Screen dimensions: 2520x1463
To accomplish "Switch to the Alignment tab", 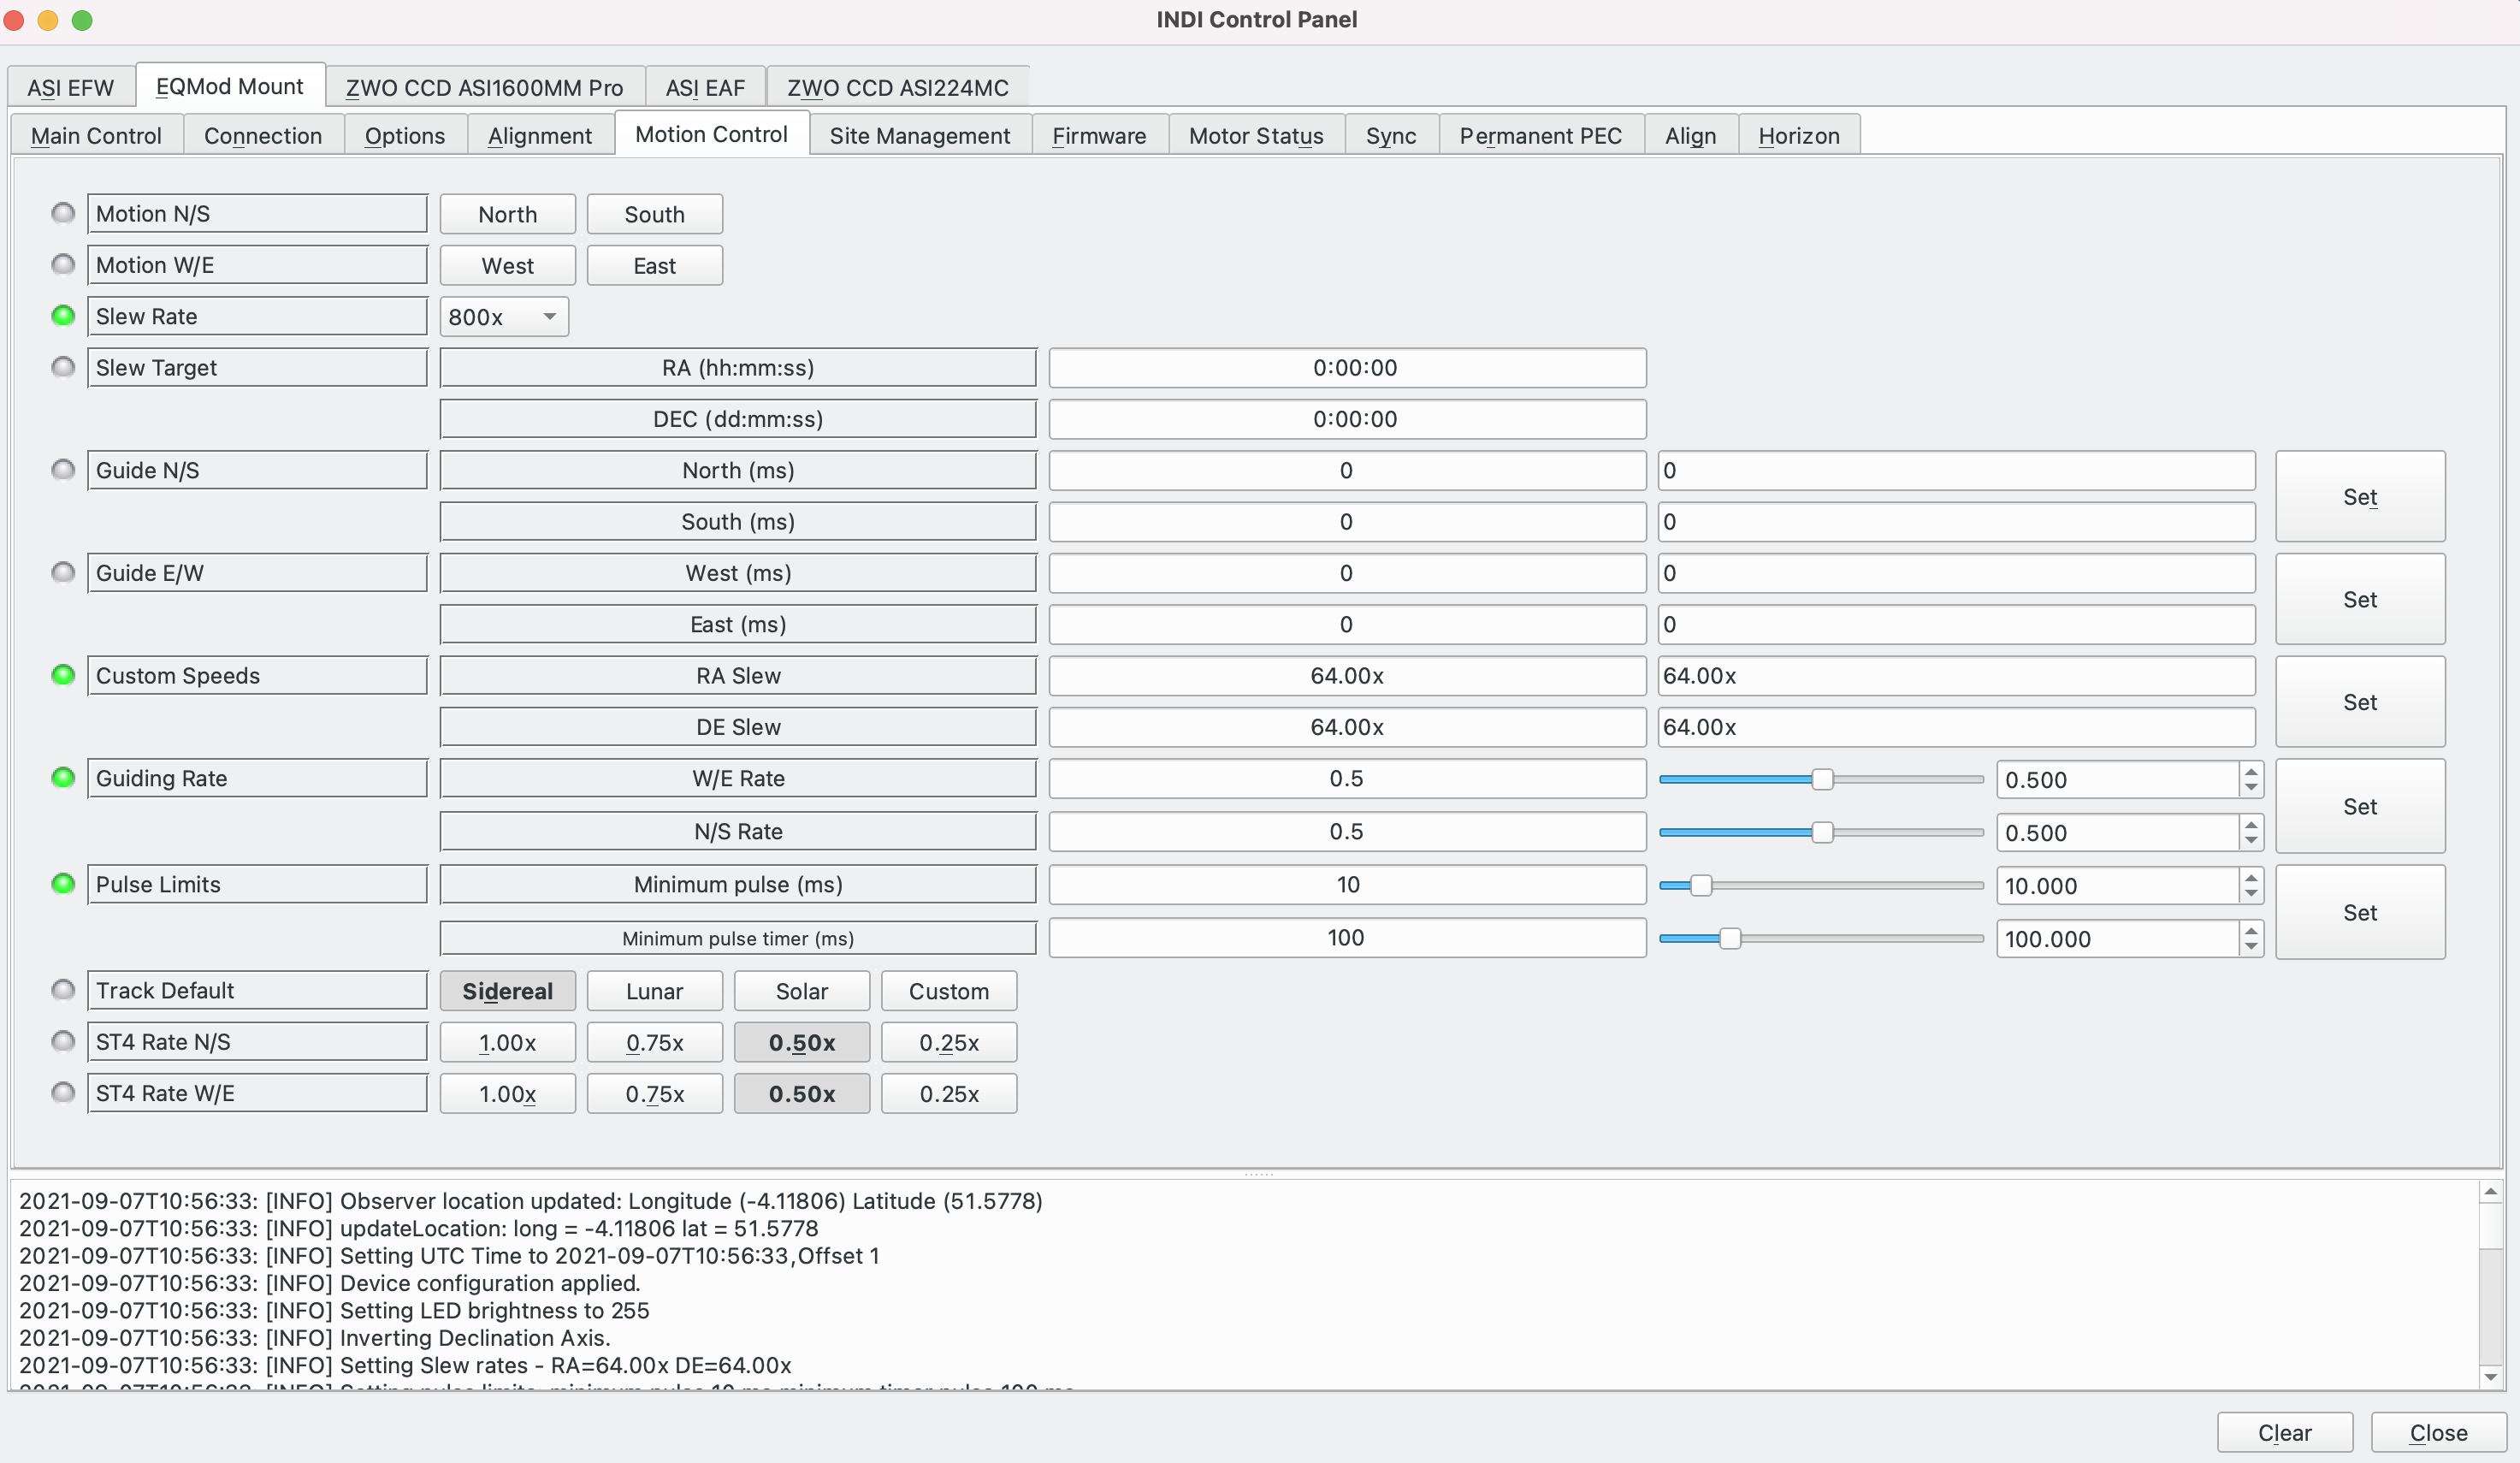I will pos(536,134).
